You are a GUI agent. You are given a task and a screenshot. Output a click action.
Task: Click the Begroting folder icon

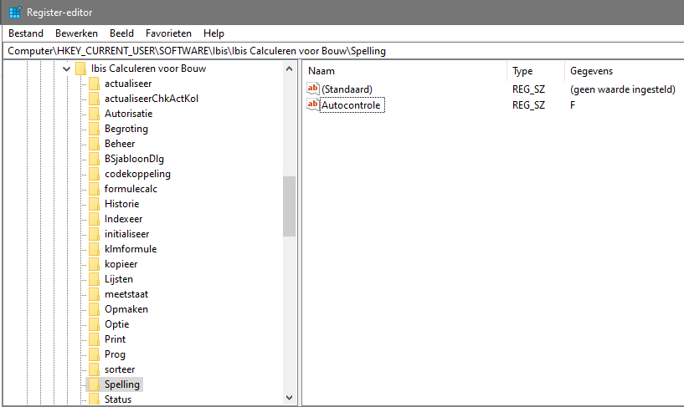coord(95,129)
